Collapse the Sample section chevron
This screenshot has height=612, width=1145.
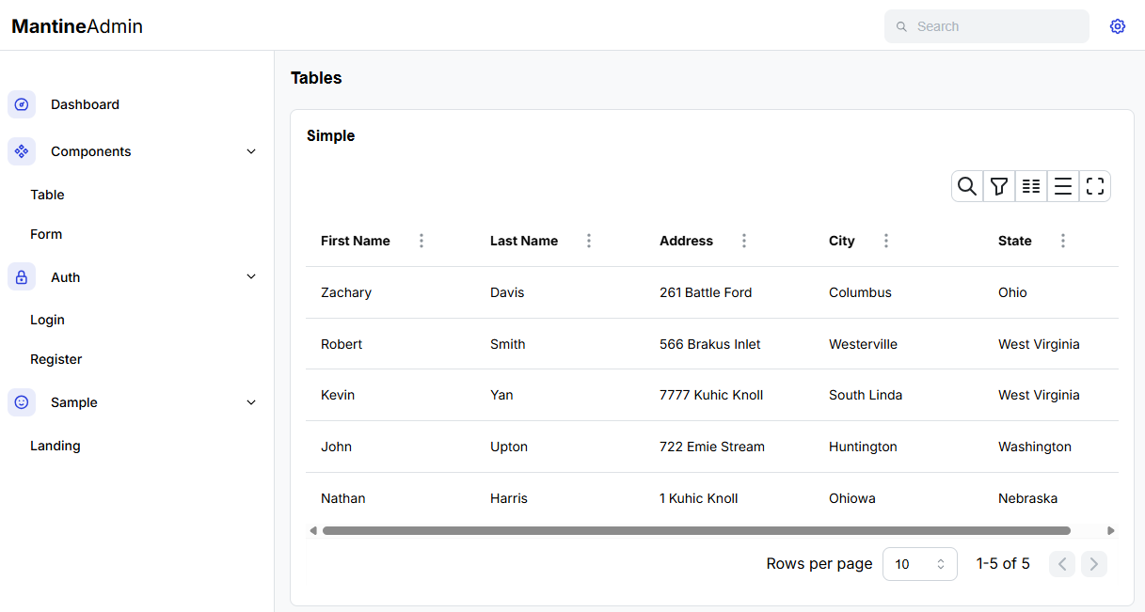click(251, 402)
